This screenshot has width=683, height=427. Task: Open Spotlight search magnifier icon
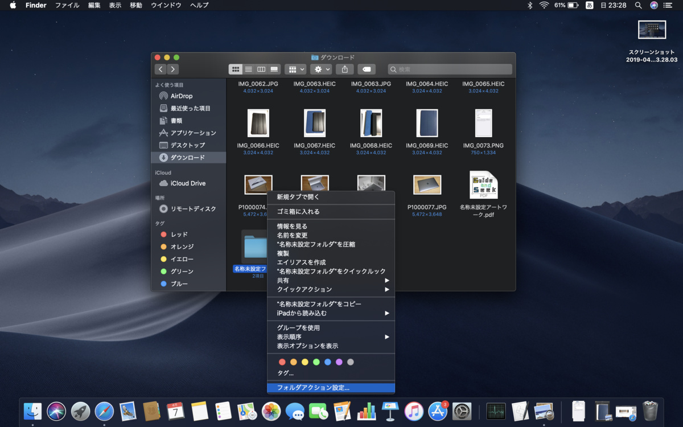[639, 5]
